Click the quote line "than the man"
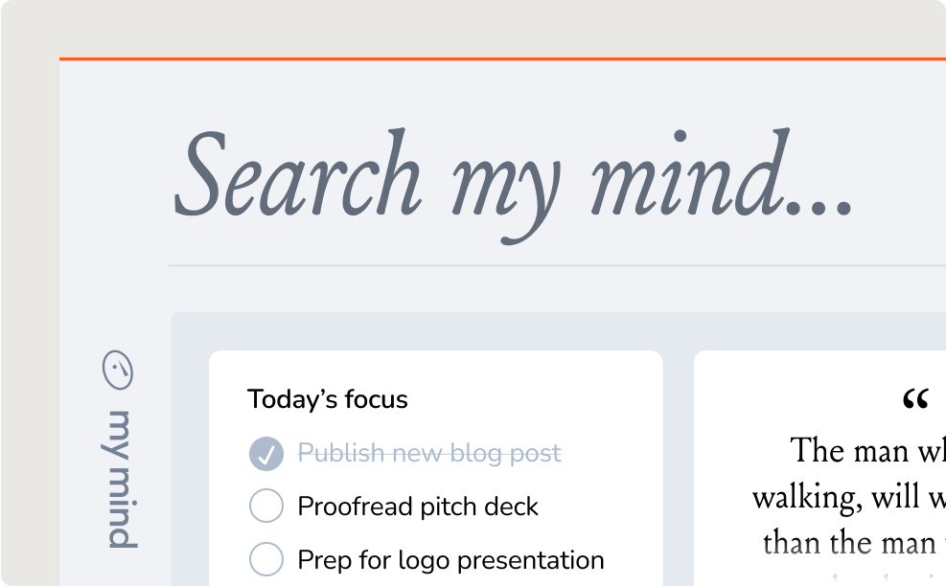This screenshot has height=586, width=946. pyautogui.click(x=848, y=543)
